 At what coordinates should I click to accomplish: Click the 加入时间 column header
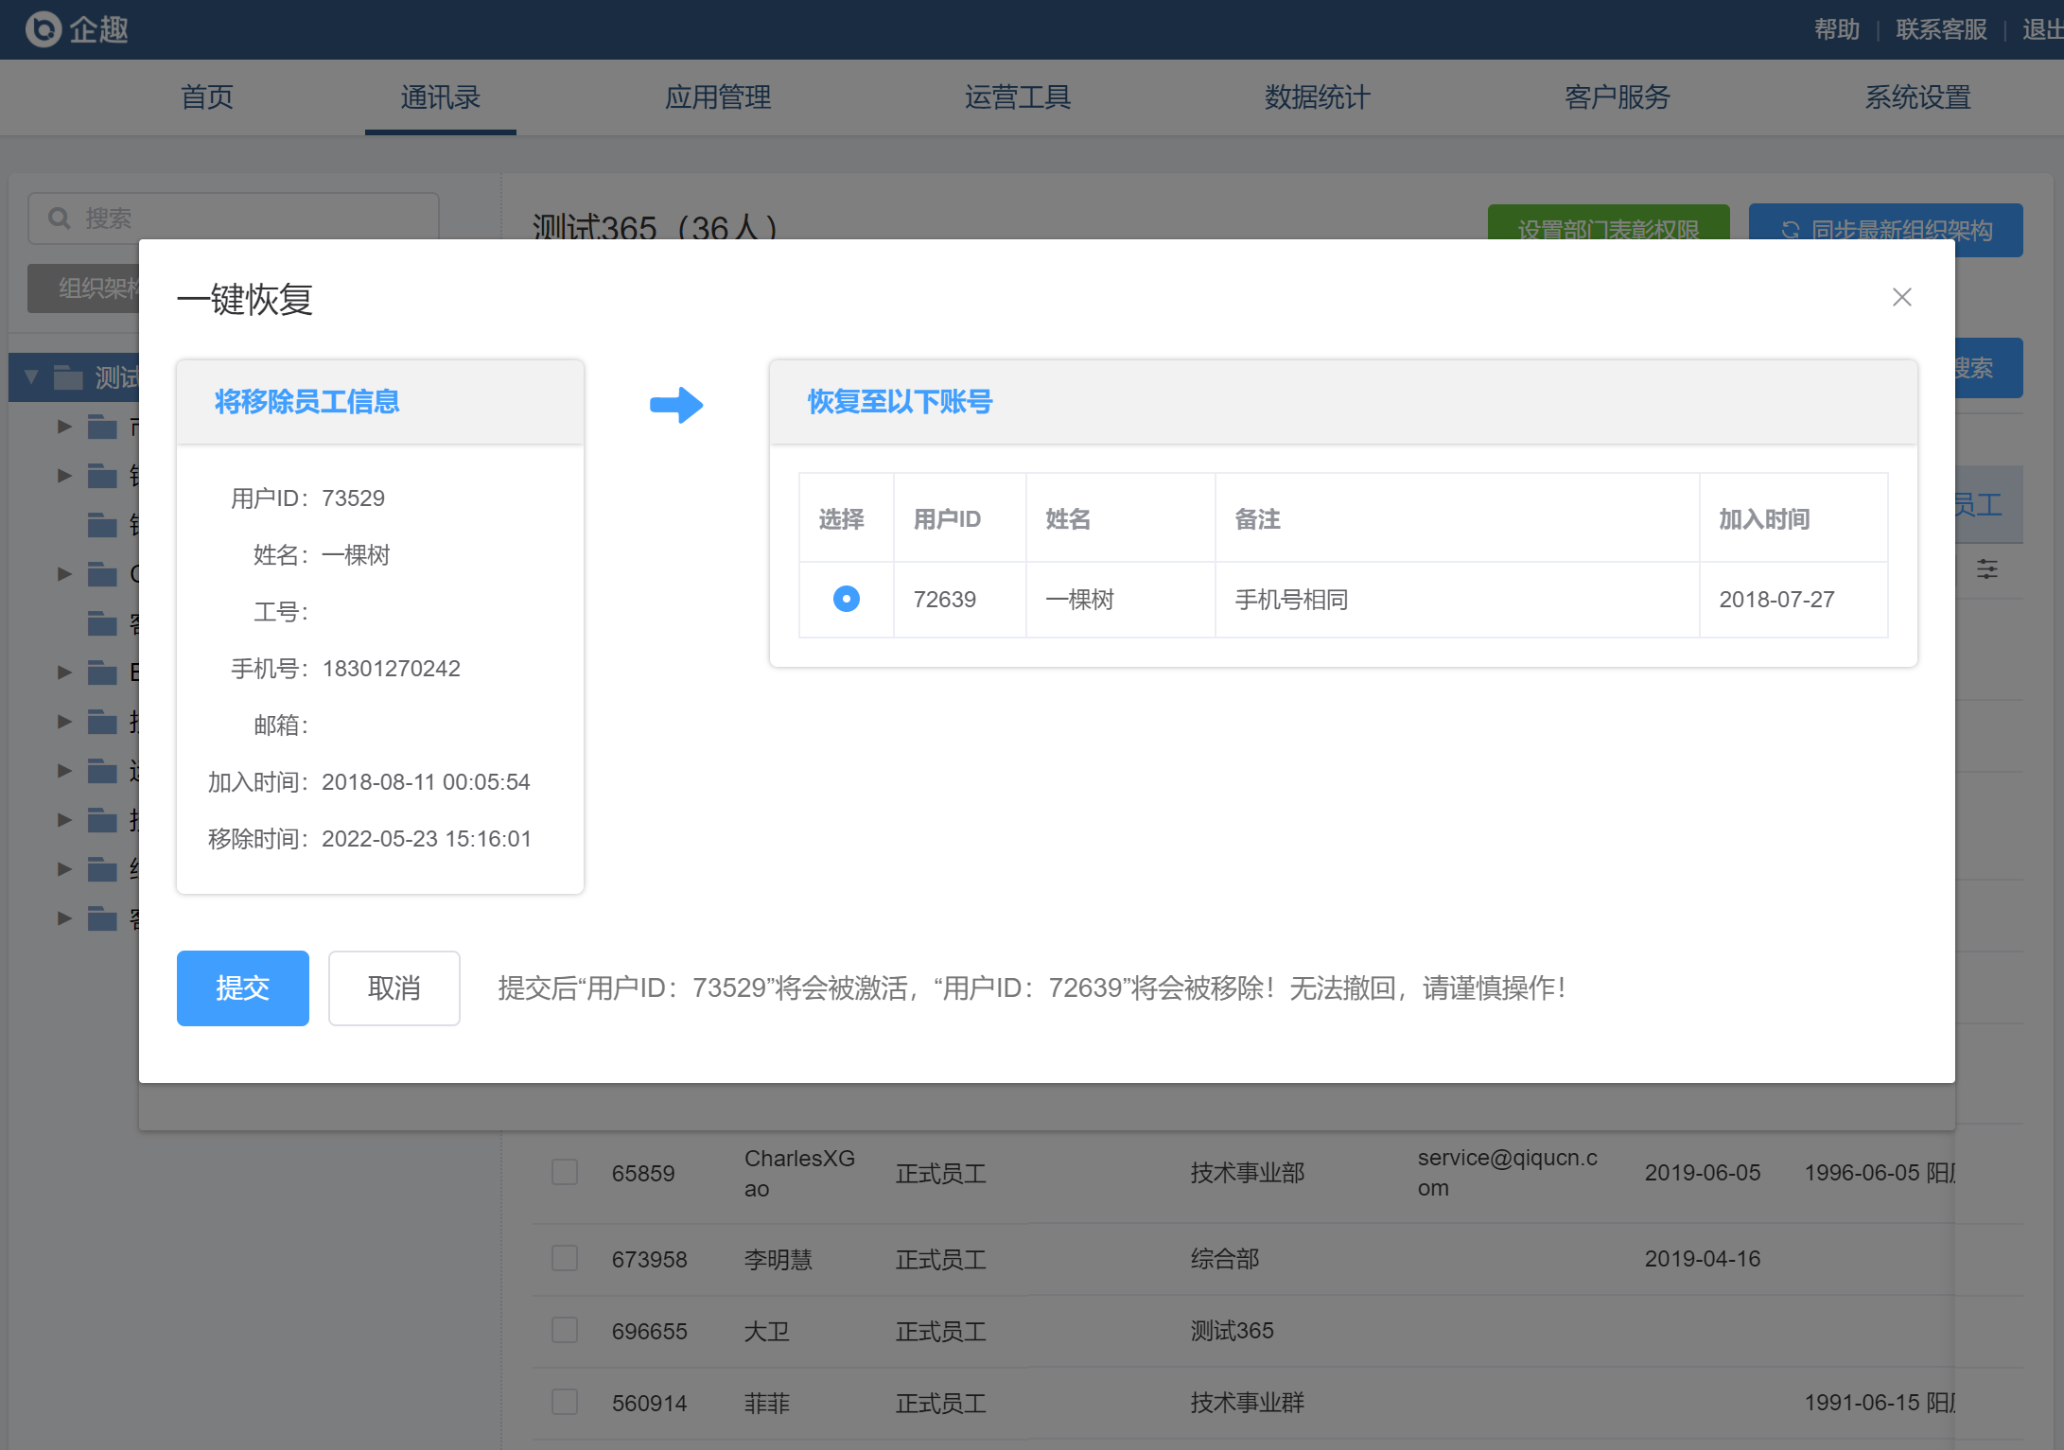point(1793,518)
